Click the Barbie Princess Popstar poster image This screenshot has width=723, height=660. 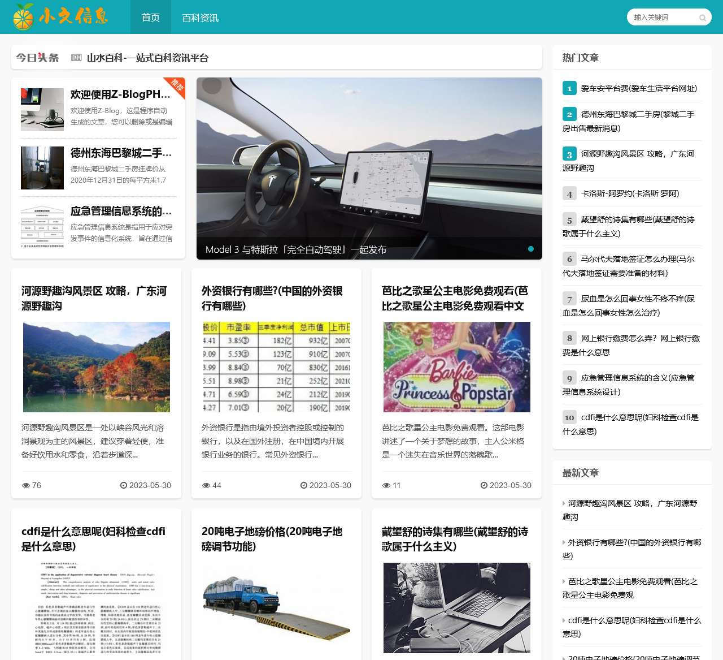(x=457, y=367)
